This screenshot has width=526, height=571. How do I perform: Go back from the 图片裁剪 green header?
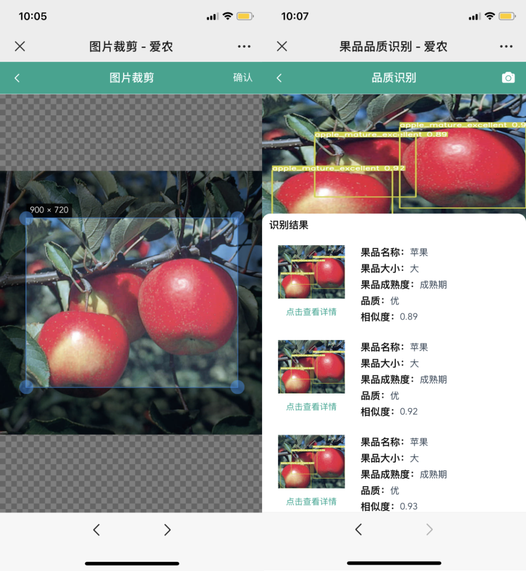pyautogui.click(x=17, y=78)
